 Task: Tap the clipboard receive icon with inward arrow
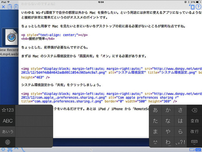pos(16,6)
